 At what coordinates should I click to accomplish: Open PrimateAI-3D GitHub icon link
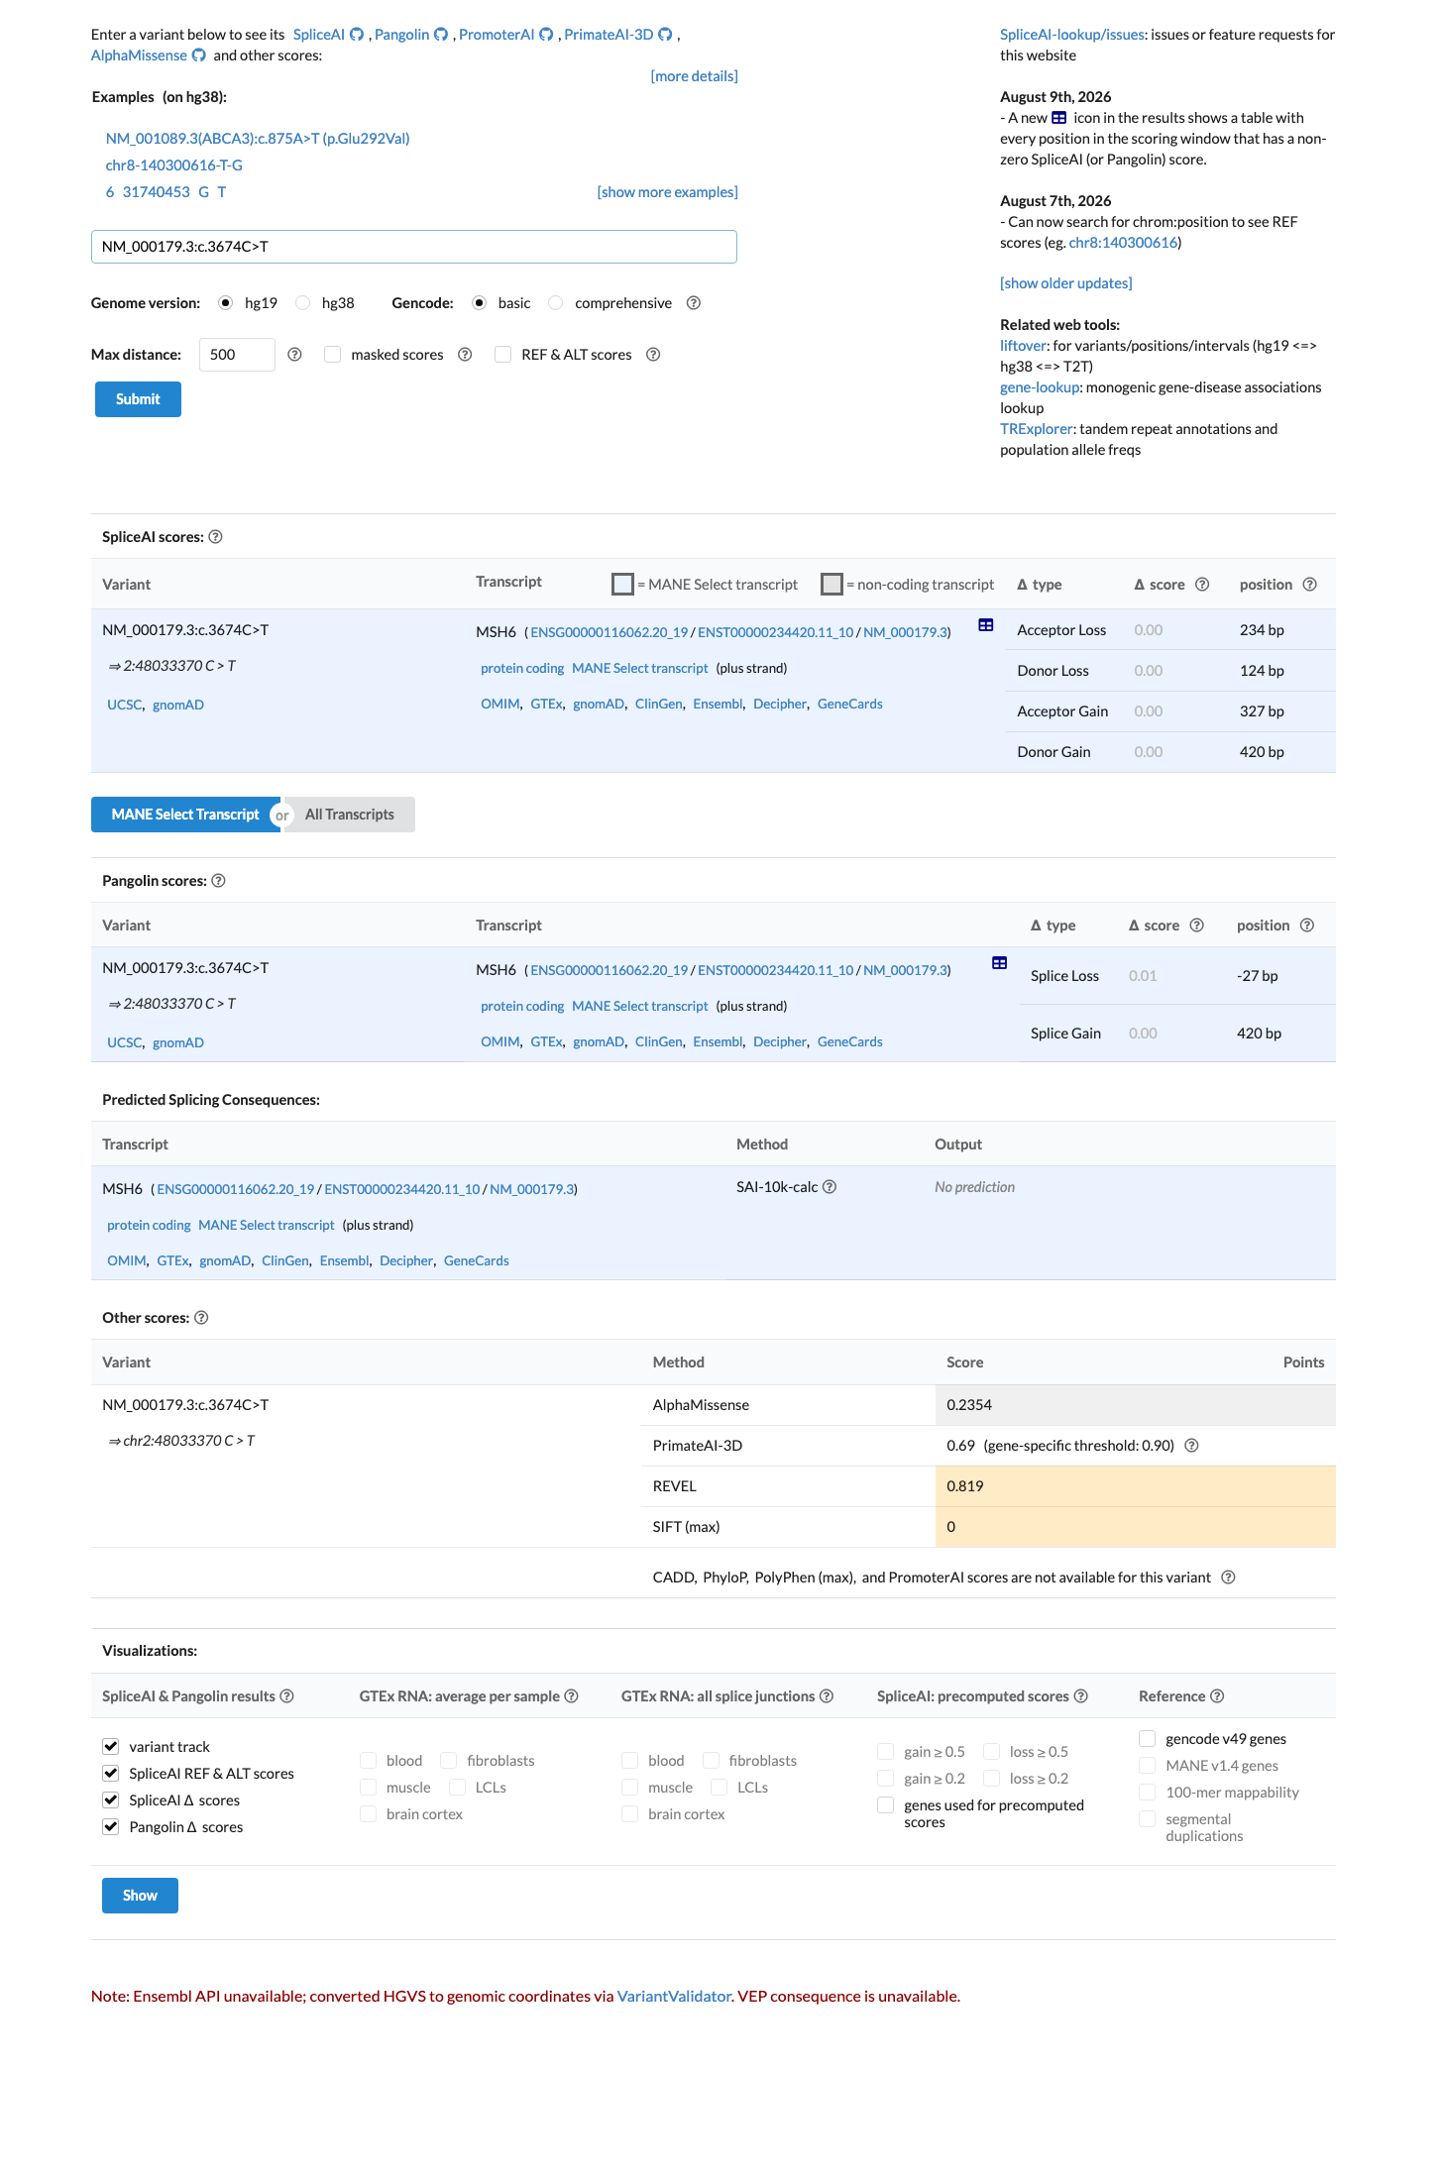[x=666, y=35]
